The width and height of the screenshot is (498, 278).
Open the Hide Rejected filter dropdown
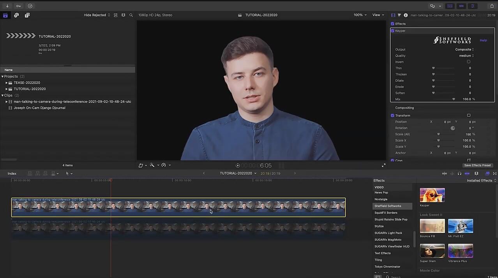click(97, 15)
